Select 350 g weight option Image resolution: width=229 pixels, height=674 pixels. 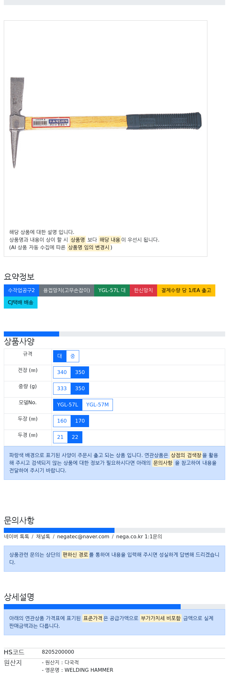coord(80,389)
